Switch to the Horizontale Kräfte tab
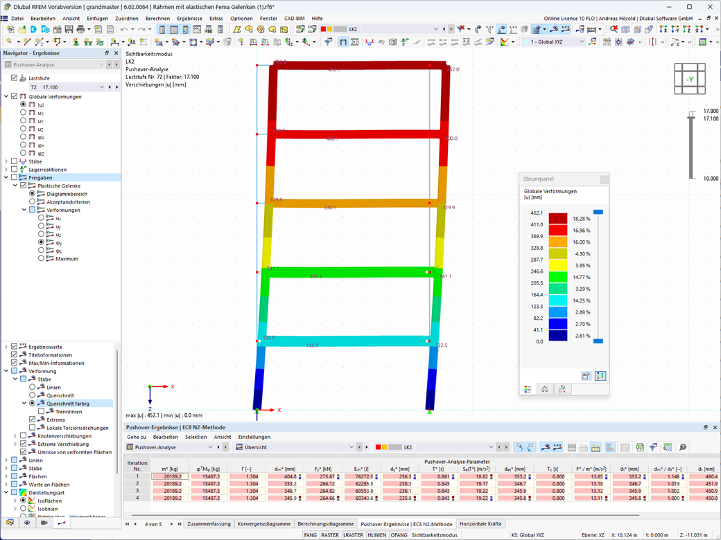Screen dimensions: 721x540 click(x=480, y=523)
